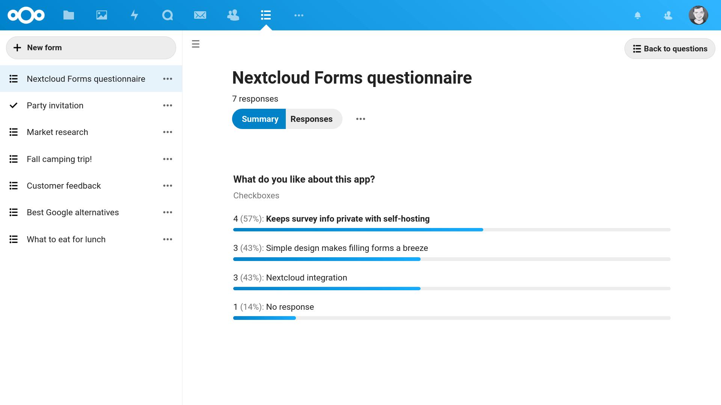Open the Photos app icon
This screenshot has height=405, width=721.
[101, 15]
